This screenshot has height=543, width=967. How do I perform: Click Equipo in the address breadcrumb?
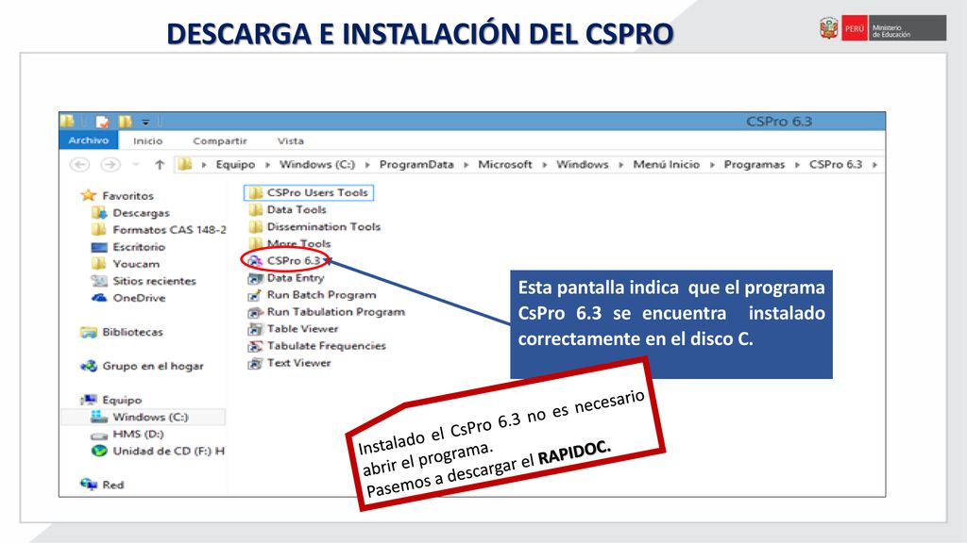tap(235, 164)
